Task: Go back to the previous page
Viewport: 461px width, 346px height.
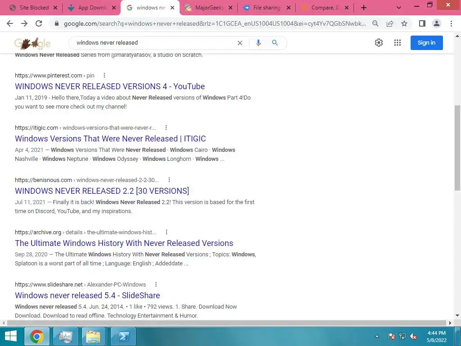Action: [10, 23]
